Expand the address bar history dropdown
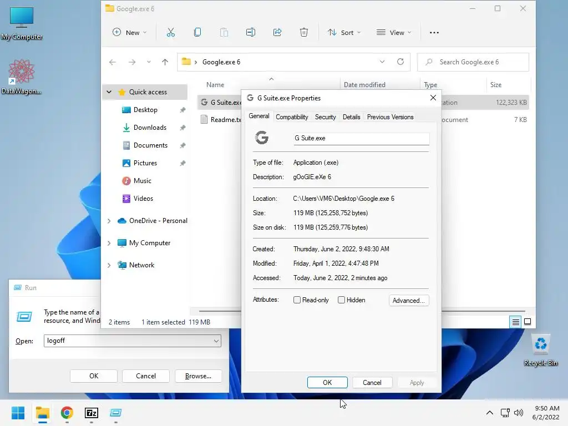The height and width of the screenshot is (426, 568). point(382,62)
